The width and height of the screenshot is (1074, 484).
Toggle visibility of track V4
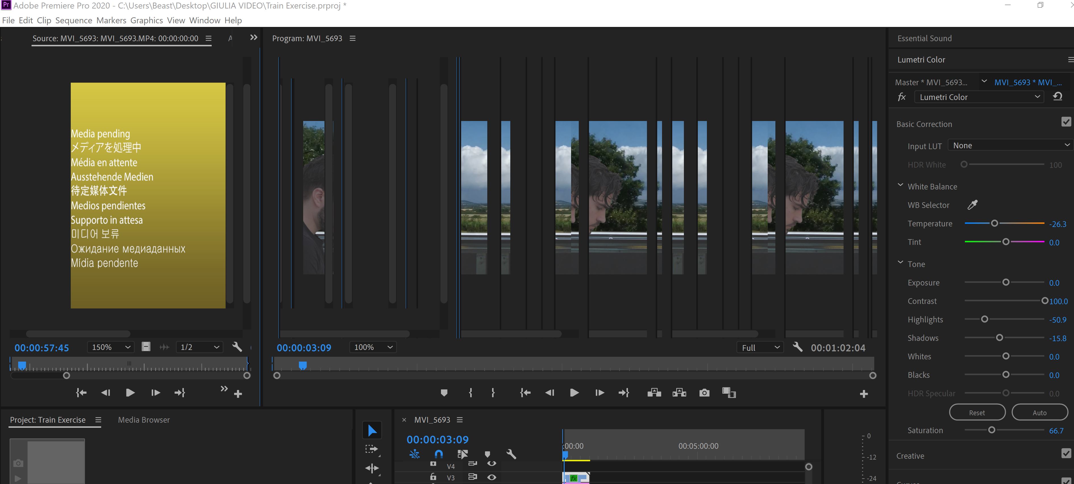pyautogui.click(x=492, y=464)
